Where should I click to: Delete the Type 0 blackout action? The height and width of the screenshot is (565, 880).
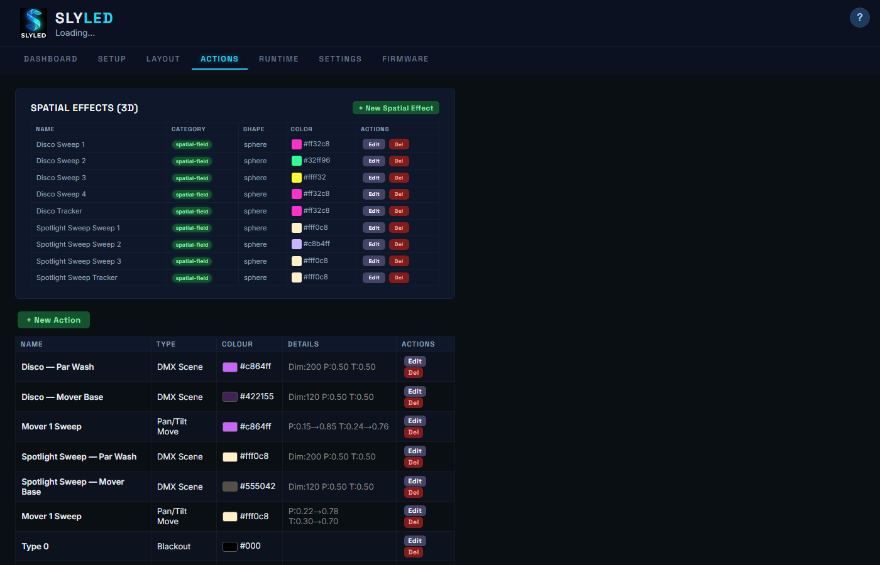point(414,552)
